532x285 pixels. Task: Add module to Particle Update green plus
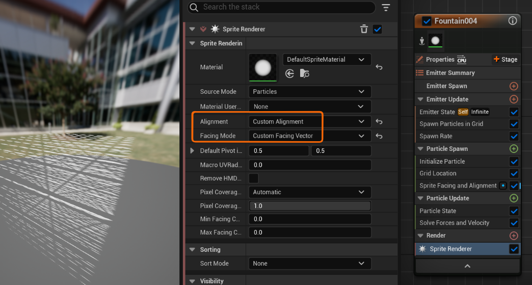pyautogui.click(x=514, y=198)
